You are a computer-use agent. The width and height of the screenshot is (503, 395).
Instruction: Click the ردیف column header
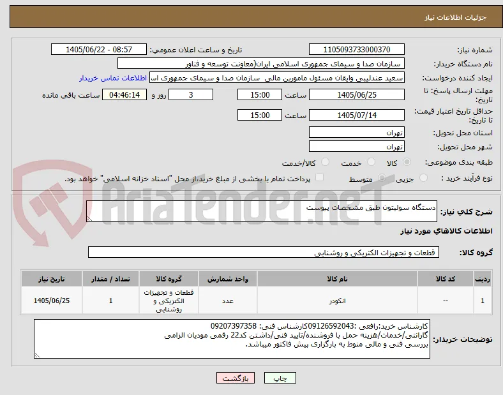point(483,279)
